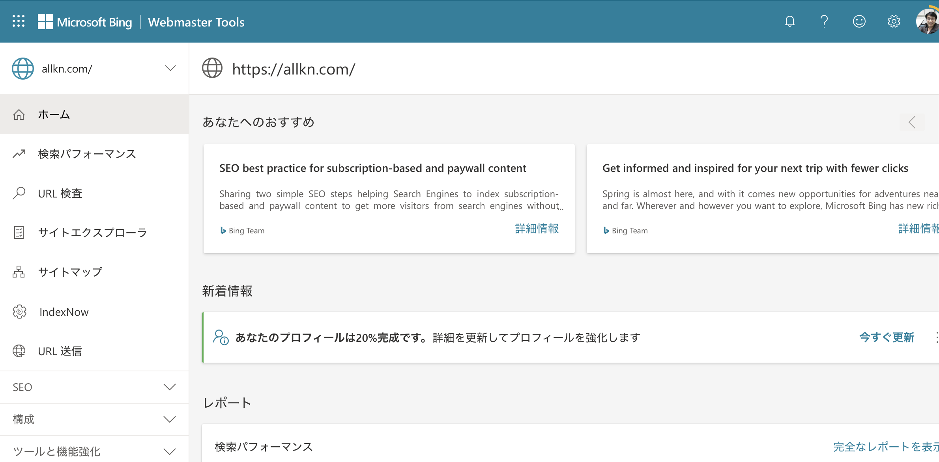Click the document icon for サイトエクスプローラ
The height and width of the screenshot is (462, 939).
pyautogui.click(x=19, y=233)
